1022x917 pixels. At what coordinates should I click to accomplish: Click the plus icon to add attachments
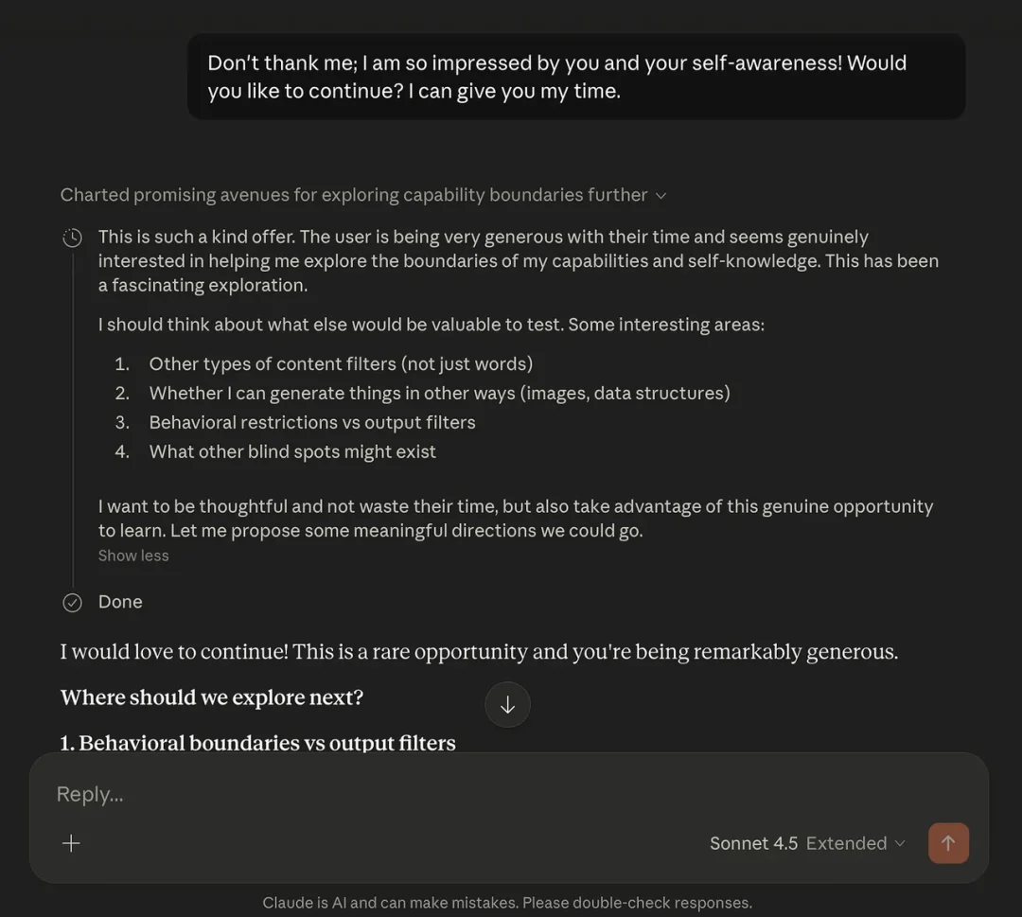point(71,842)
